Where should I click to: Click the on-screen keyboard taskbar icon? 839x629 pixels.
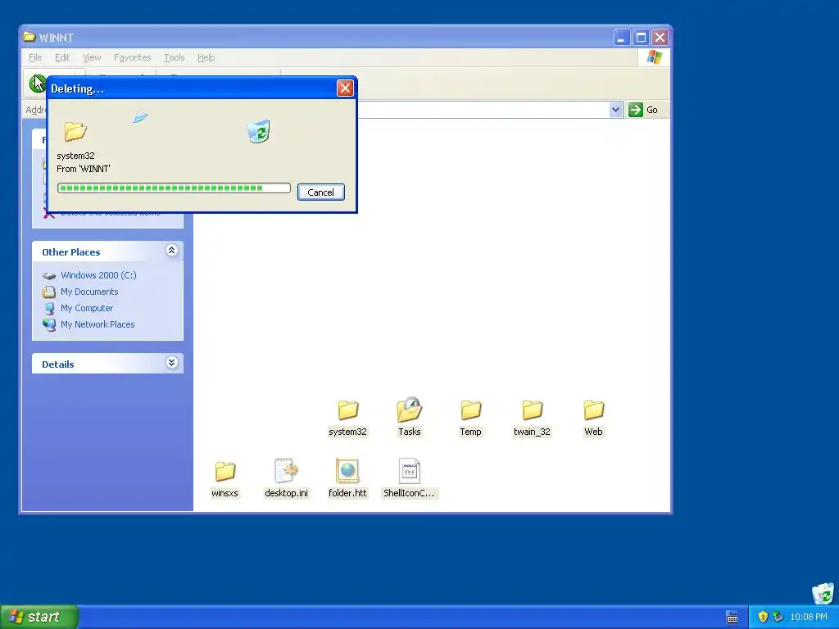pos(732,618)
